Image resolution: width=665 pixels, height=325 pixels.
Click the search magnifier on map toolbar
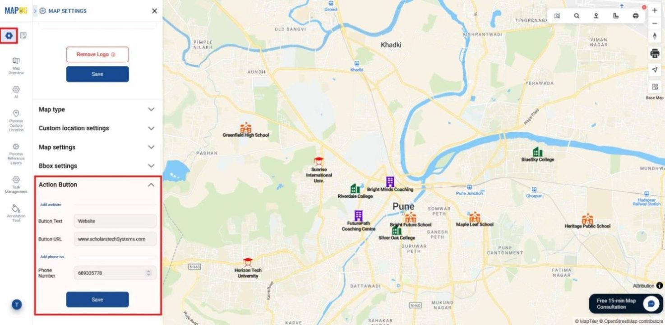coord(577,16)
